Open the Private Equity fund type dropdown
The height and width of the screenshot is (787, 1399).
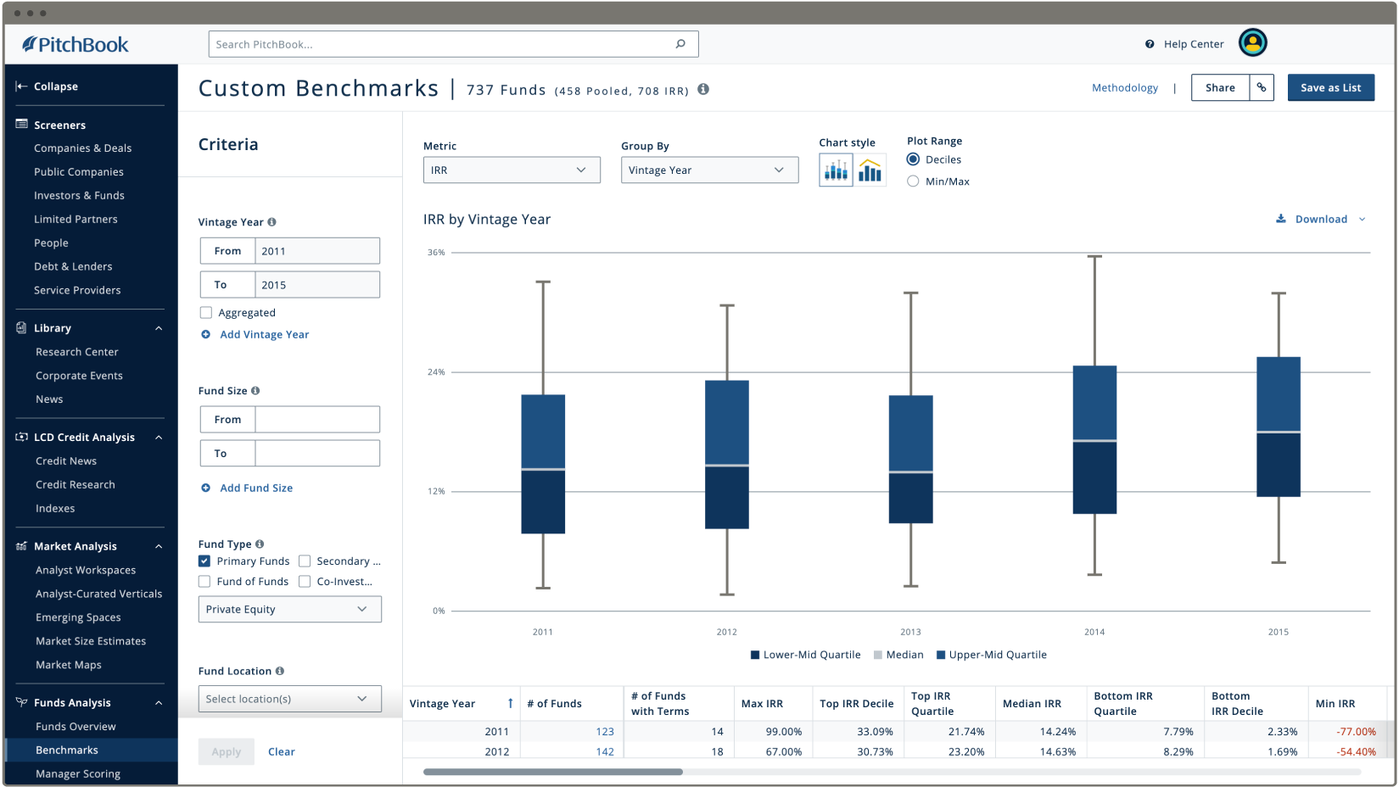pyautogui.click(x=290, y=609)
